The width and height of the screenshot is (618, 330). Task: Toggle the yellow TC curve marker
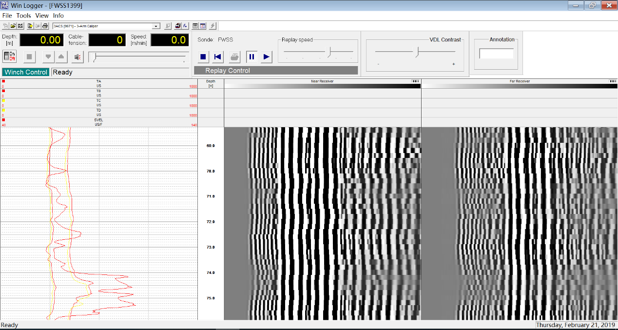tap(3, 100)
